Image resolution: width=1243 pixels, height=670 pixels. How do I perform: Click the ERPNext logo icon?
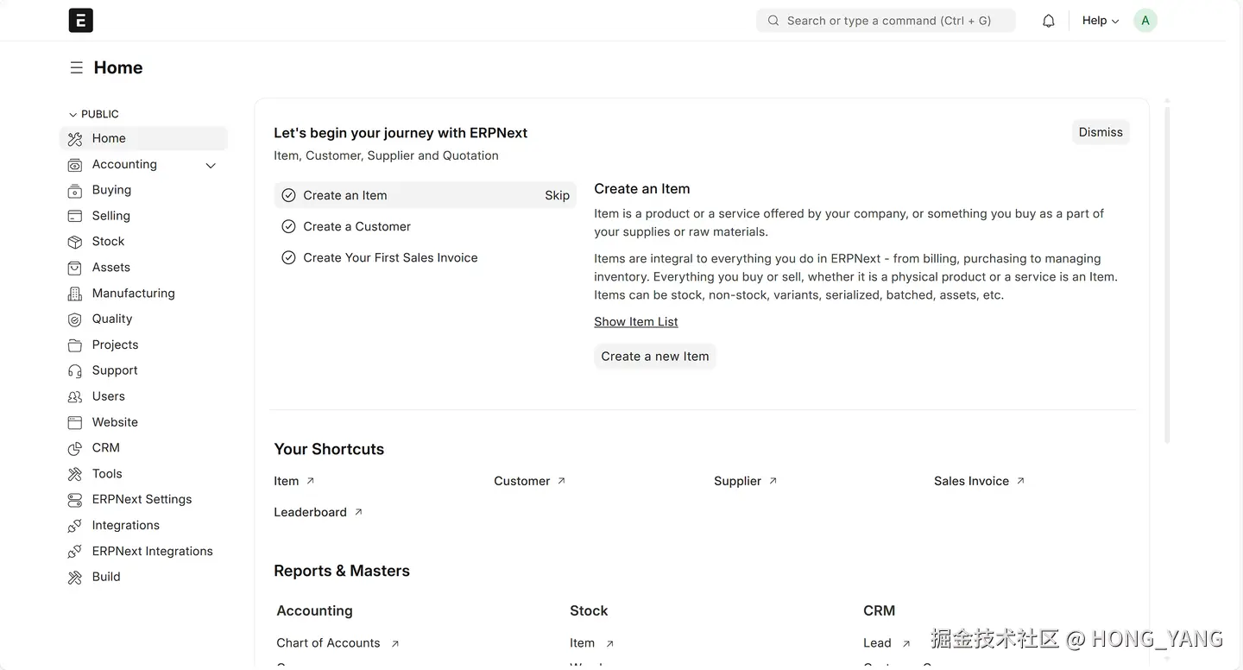[80, 21]
